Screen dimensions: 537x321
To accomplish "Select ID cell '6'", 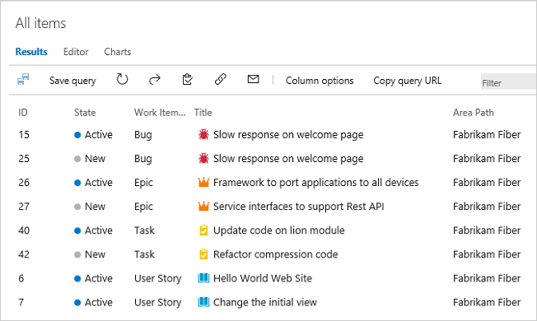I will coord(21,278).
